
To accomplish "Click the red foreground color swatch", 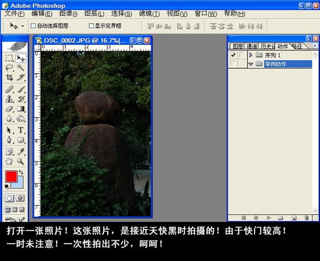I will pos(11,176).
